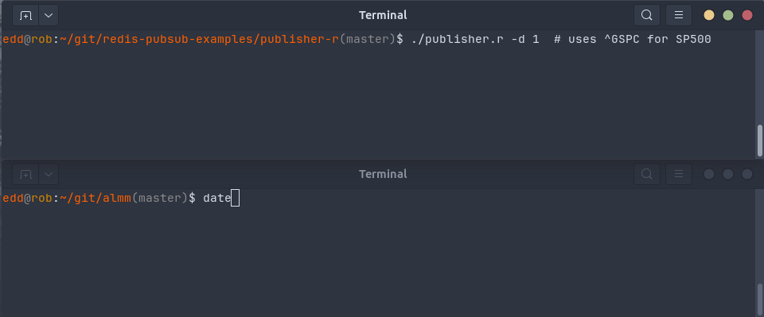The height and width of the screenshot is (317, 764).
Task: Maximize top terminal with green button
Action: pyautogui.click(x=728, y=15)
